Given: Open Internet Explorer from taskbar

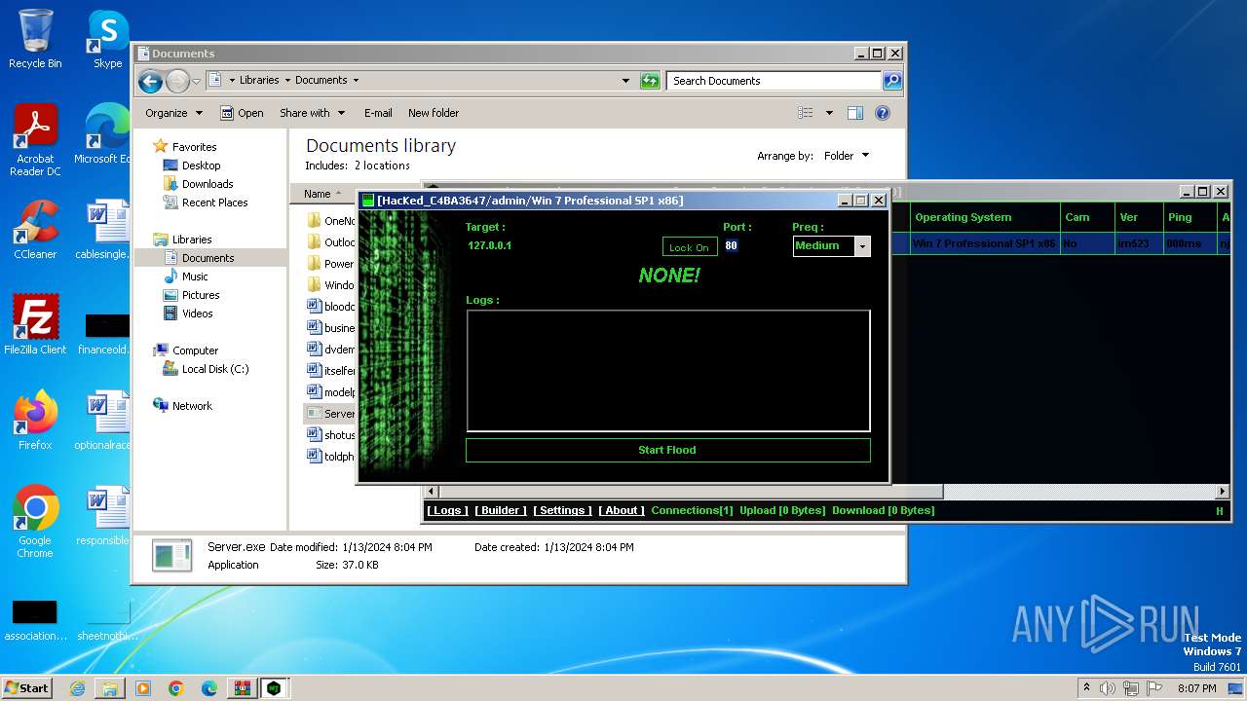Looking at the screenshot, I should (x=77, y=688).
